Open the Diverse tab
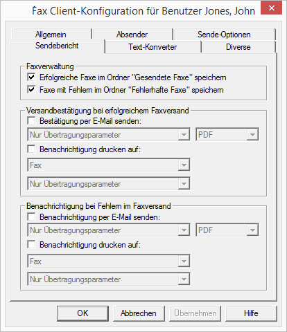This screenshot has width=287, height=332. pos(238,47)
